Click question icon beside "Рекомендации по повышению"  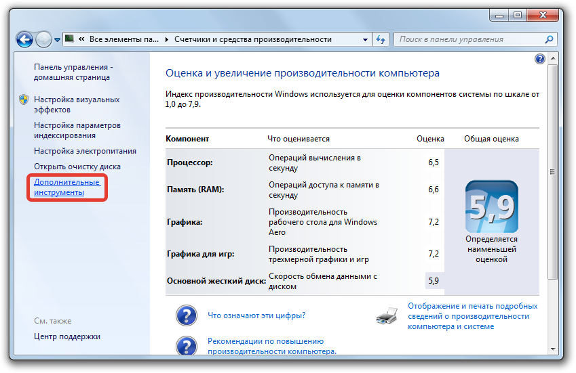(x=186, y=345)
